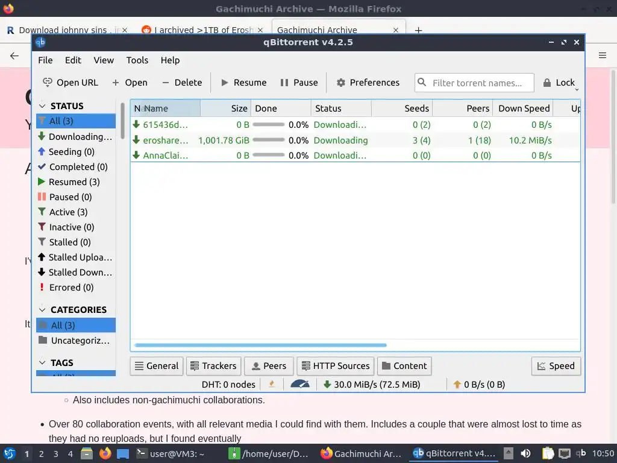Filter by Inactive (0) torrents

76,227
